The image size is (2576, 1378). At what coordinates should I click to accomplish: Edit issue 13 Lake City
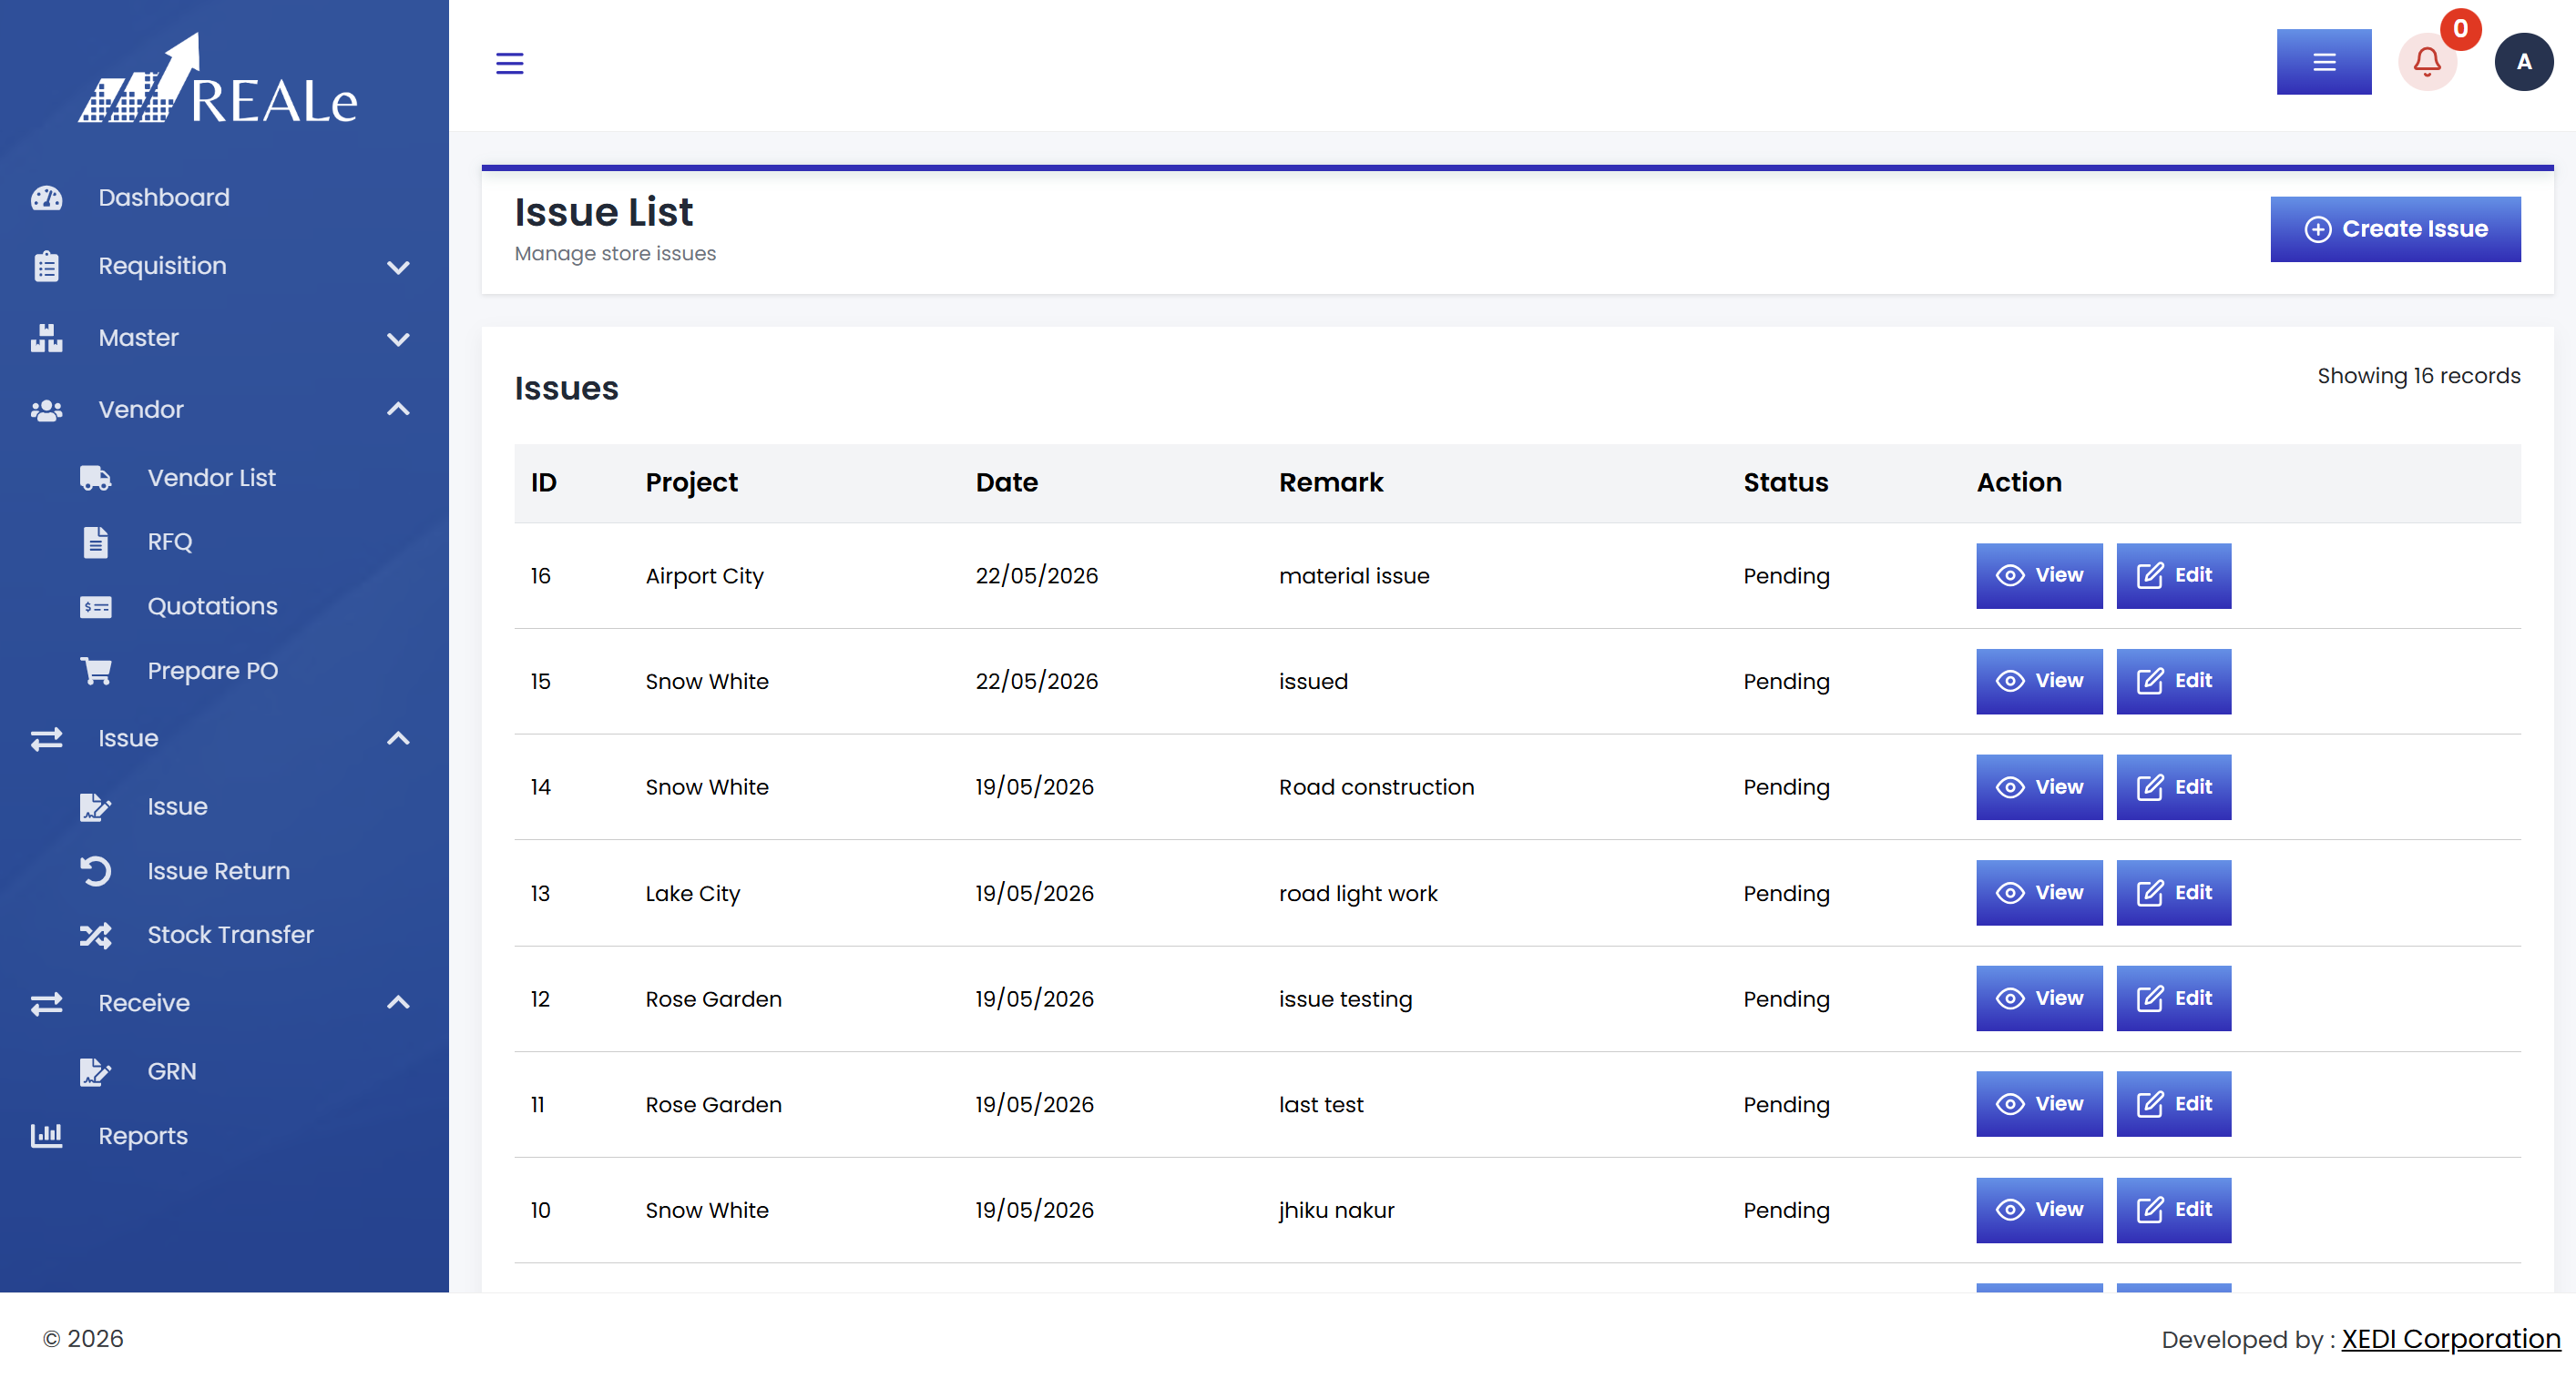click(2173, 894)
